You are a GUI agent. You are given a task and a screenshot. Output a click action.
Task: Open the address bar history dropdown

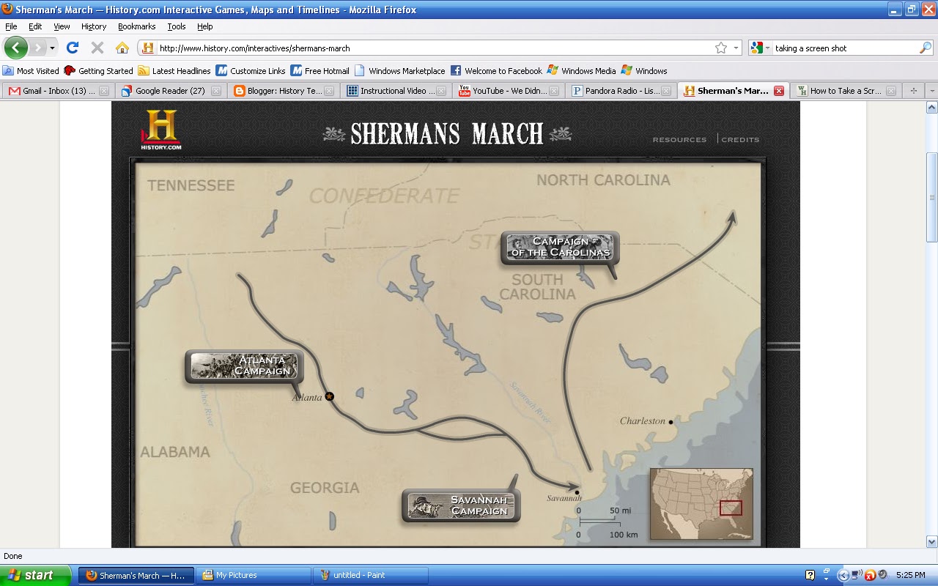pos(734,48)
